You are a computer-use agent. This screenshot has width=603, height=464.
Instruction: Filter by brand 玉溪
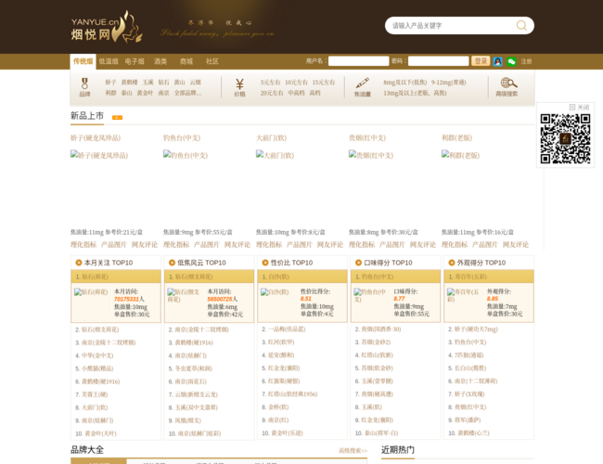tap(148, 83)
